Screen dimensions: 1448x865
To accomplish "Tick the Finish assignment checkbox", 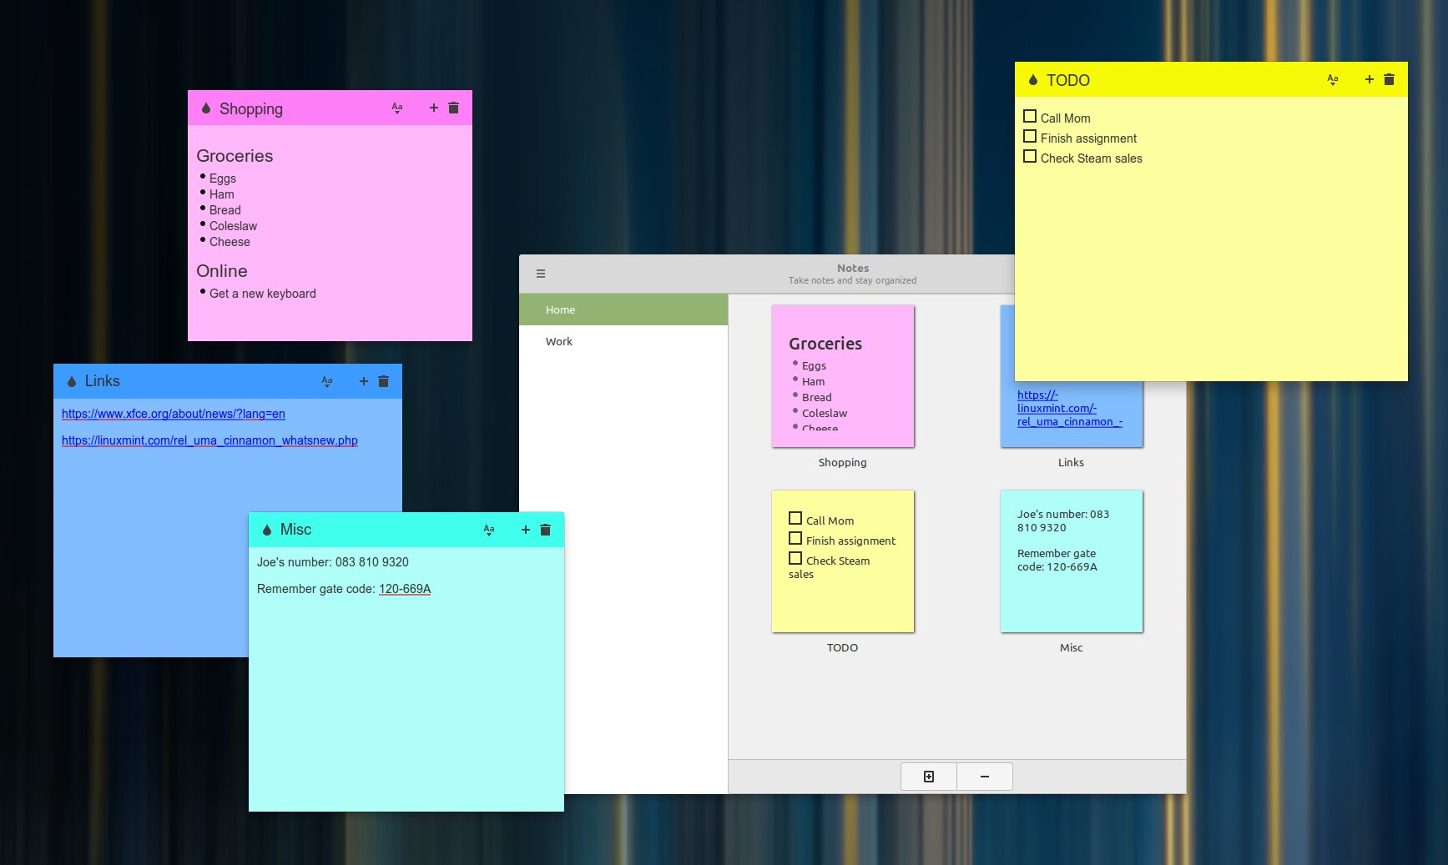I will tap(1030, 137).
